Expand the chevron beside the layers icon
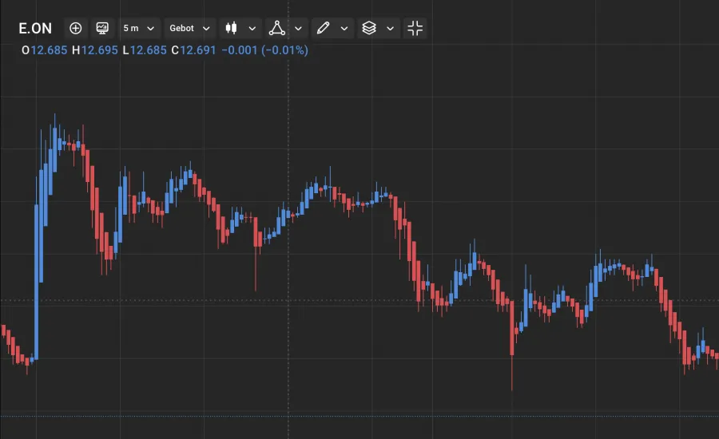Screen dimensions: 719x439 point(390,29)
